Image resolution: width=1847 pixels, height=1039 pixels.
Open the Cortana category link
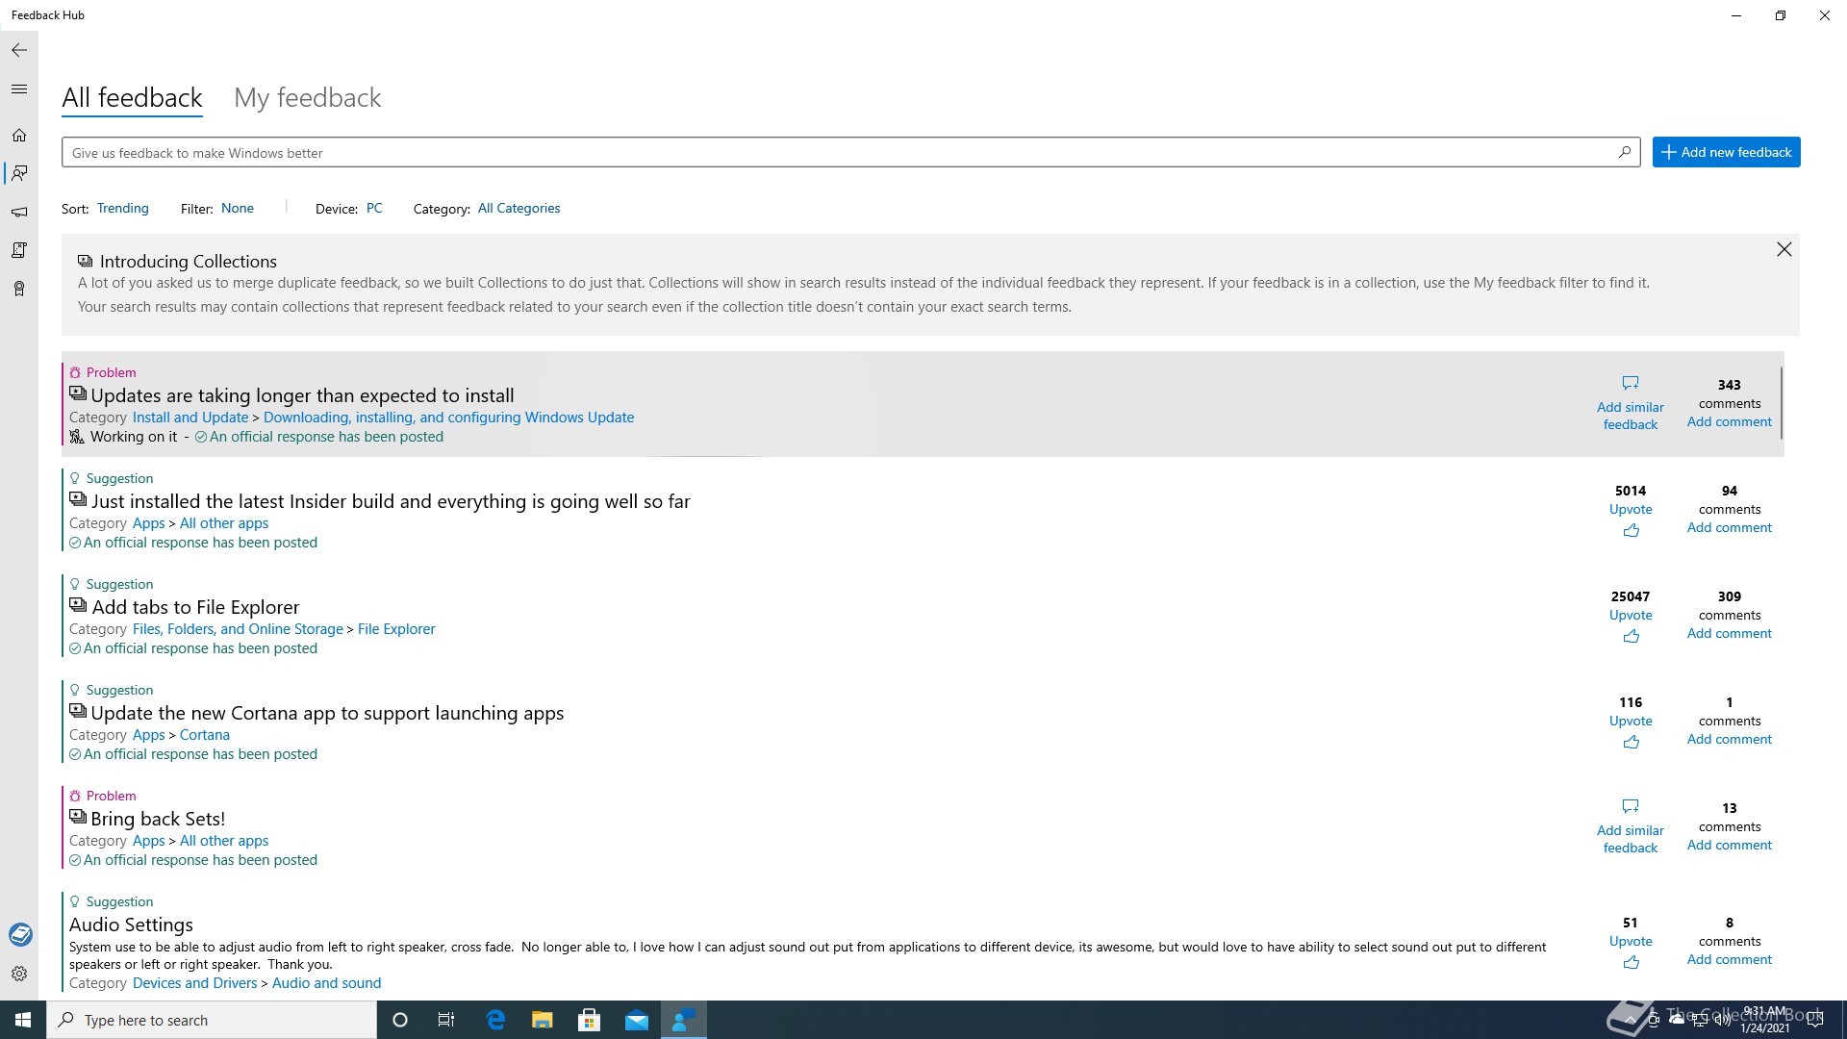(205, 735)
